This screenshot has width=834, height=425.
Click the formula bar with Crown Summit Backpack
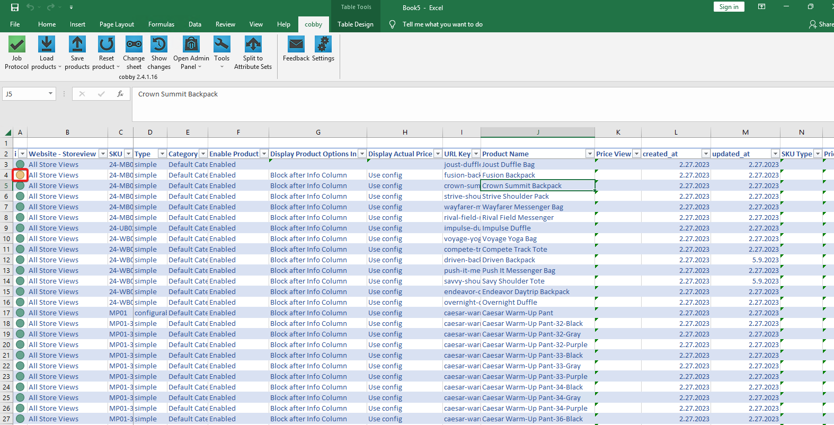point(482,104)
